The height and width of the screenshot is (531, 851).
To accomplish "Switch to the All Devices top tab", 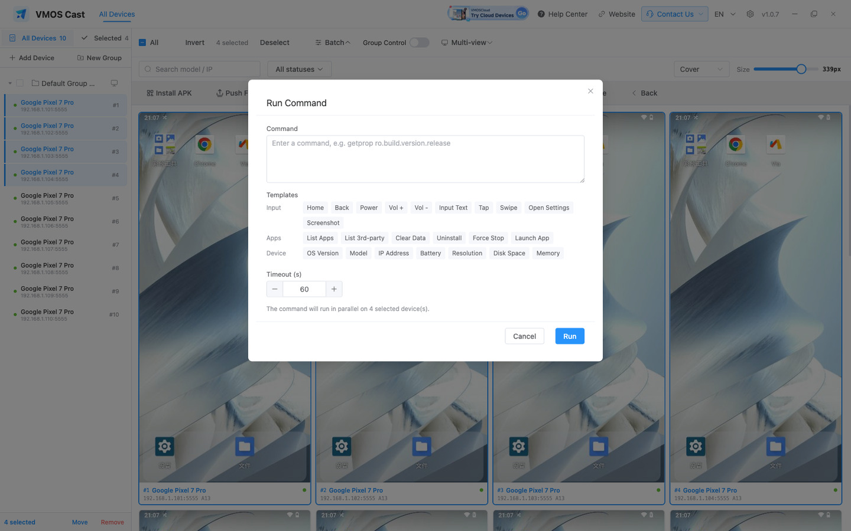I will pyautogui.click(x=117, y=14).
